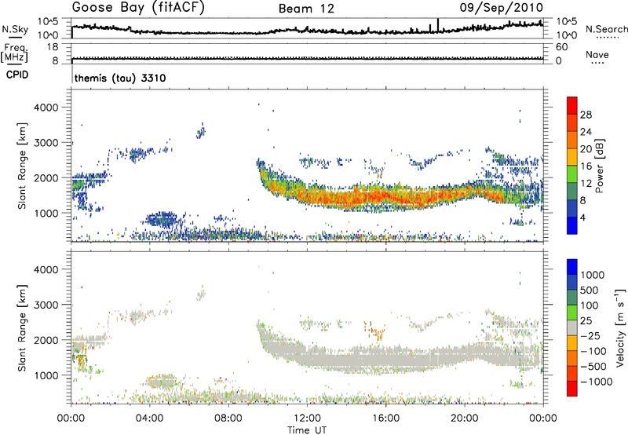Click the '04:00' time tick label
The image size is (628, 435).
tap(150, 419)
